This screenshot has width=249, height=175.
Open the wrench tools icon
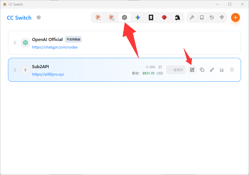192,17
